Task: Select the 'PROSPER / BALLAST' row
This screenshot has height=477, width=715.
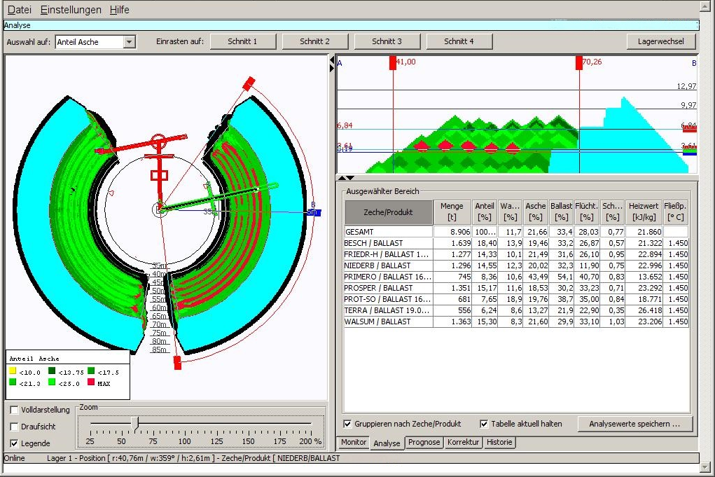Action: click(x=516, y=288)
